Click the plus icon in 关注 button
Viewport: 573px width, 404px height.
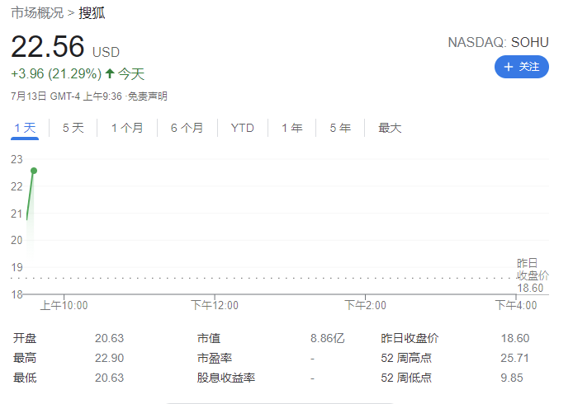[509, 67]
